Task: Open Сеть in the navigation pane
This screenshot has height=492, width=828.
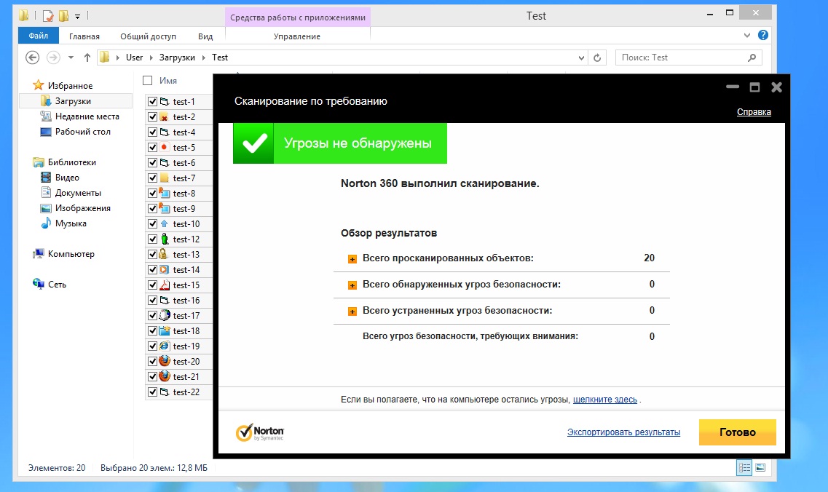Action: pyautogui.click(x=57, y=285)
